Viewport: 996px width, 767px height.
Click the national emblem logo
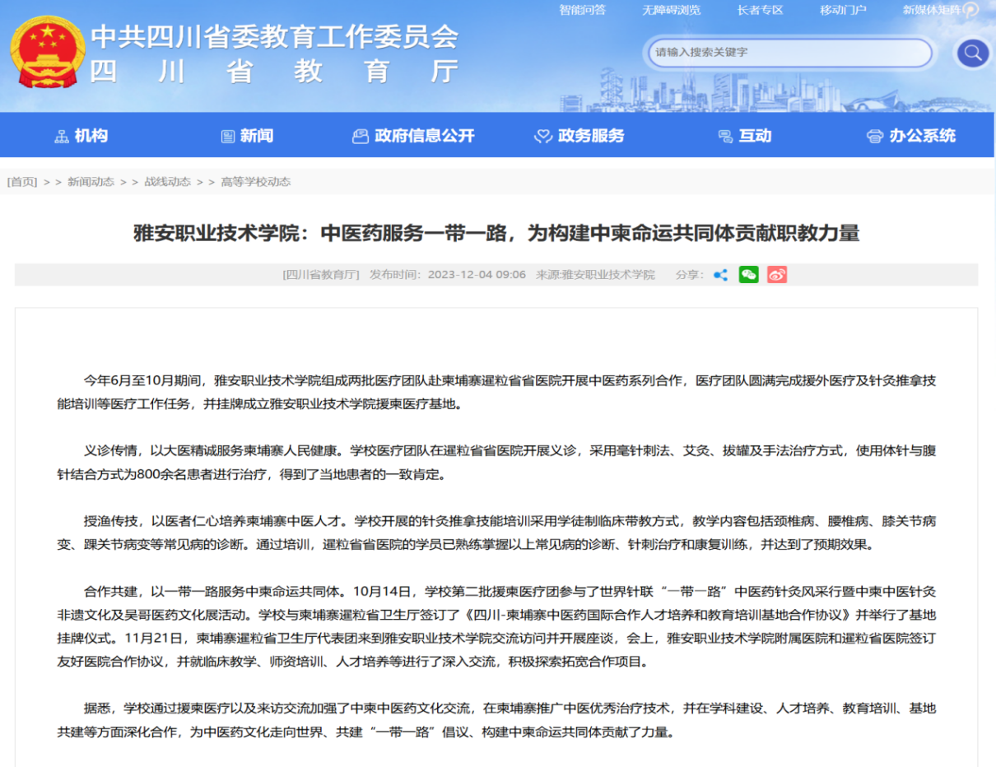point(47,54)
